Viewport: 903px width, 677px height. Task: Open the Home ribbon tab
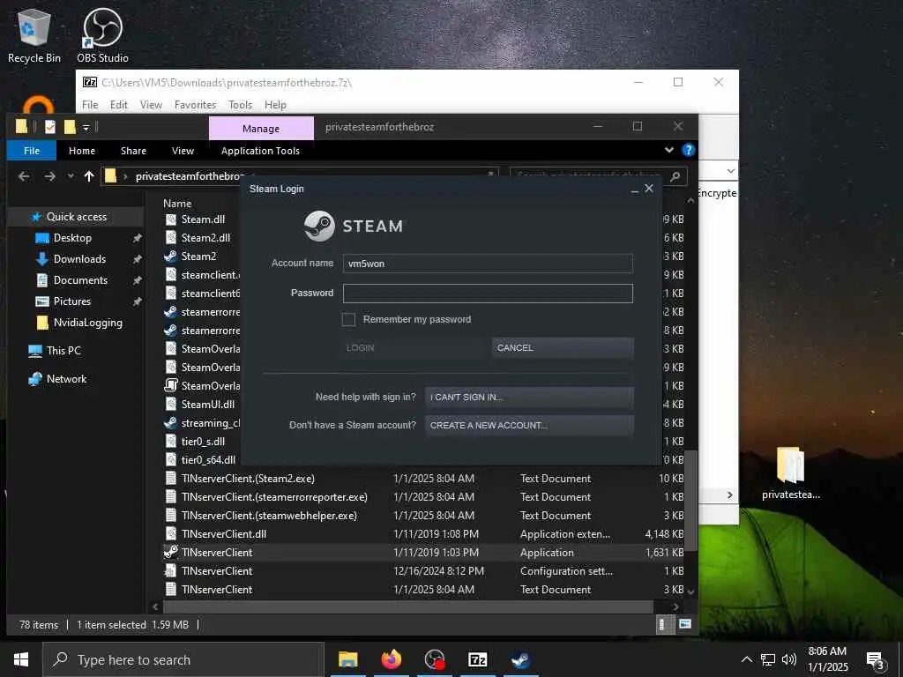82,150
